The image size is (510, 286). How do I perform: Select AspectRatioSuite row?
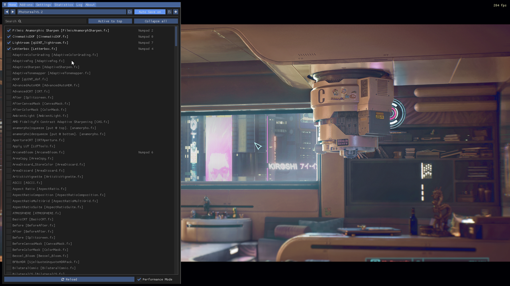tap(48, 207)
